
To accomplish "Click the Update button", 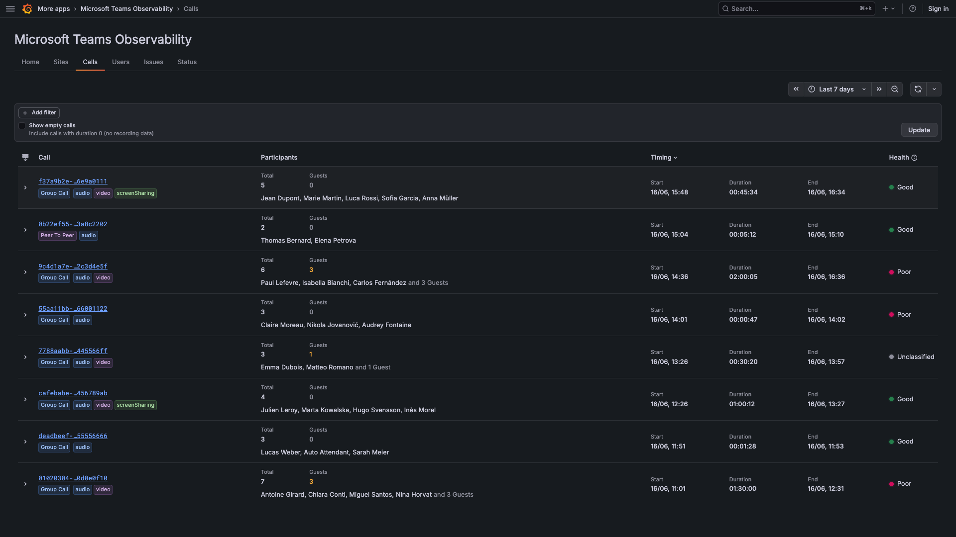I will 919,130.
